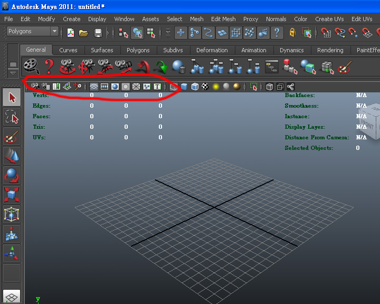Select the Rotate tool sphere icon
Image resolution: width=380 pixels, height=304 pixels.
(x=12, y=175)
